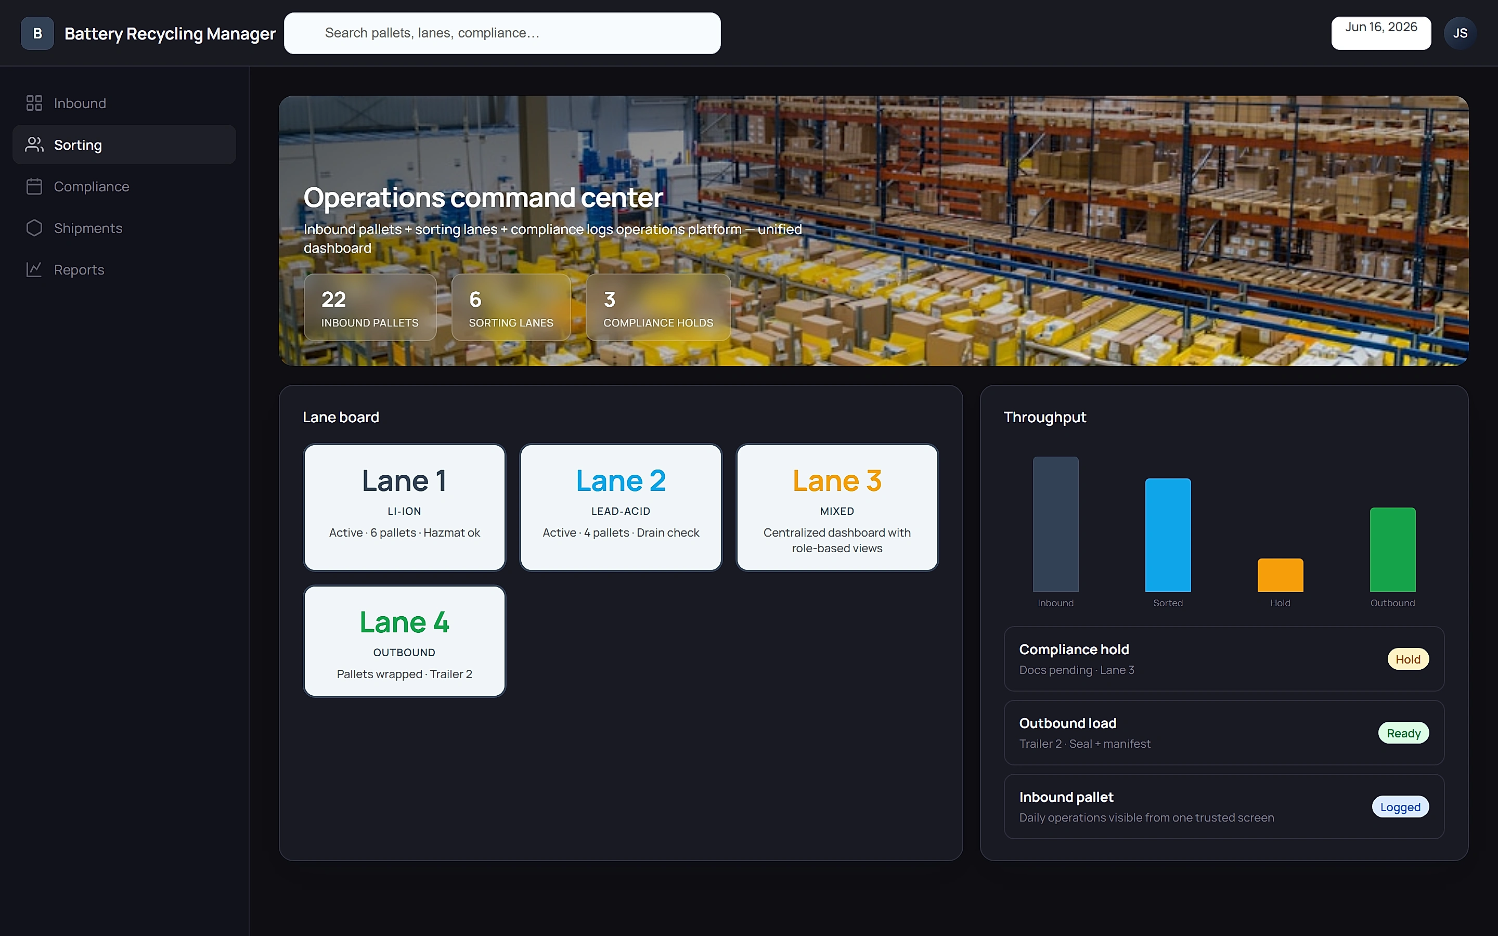
Task: Open the Lane 1 LI-ION card
Action: click(x=404, y=507)
